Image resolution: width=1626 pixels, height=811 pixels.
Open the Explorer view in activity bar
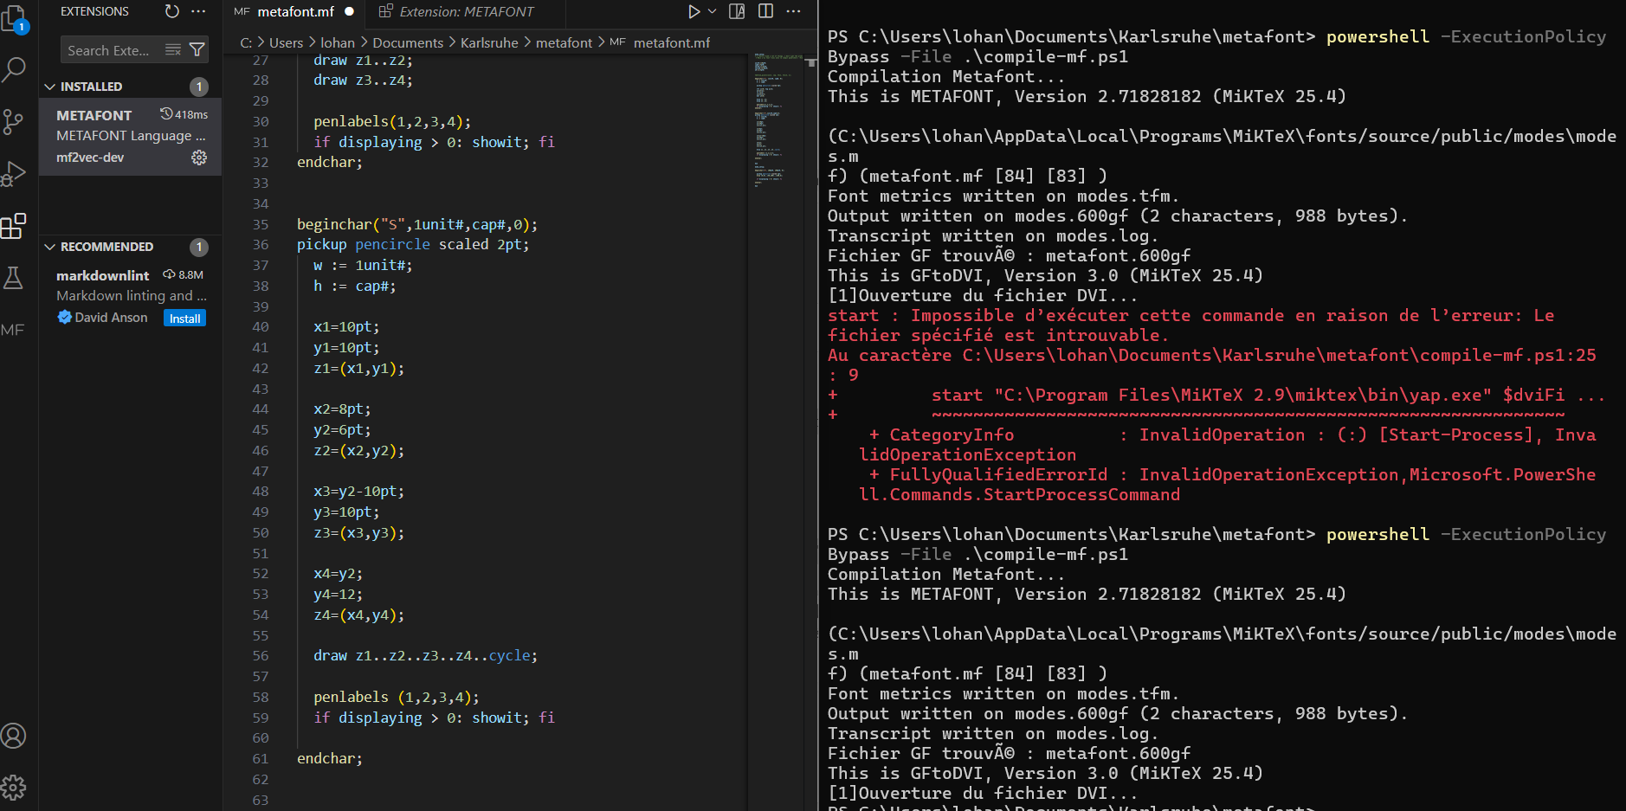[15, 17]
